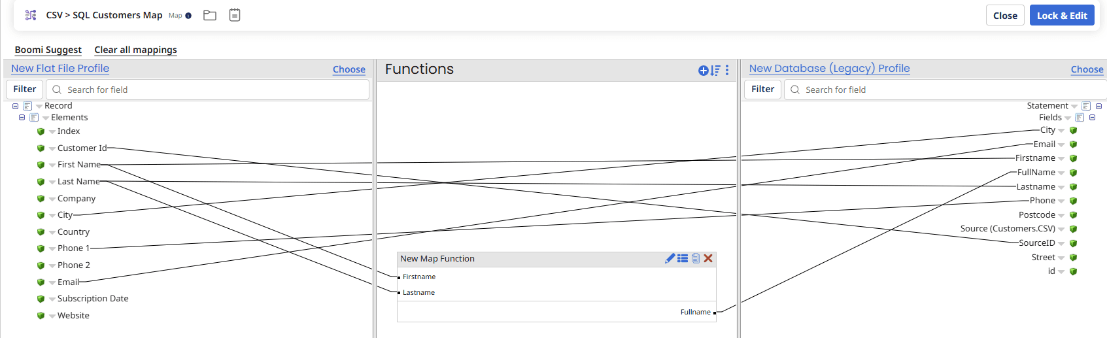1107x338 pixels.
Task: Collapse the Elements tree node
Action: 22,118
